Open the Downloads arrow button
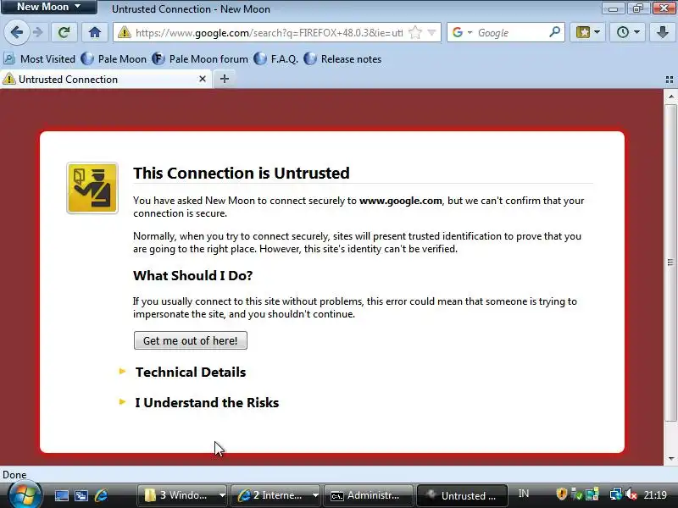 point(662,32)
